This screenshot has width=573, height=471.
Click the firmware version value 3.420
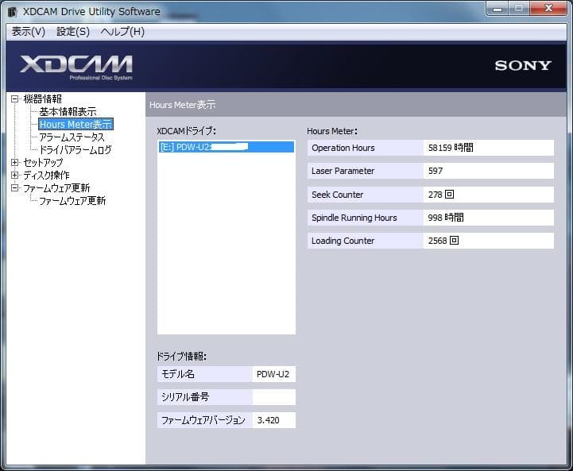point(273,420)
